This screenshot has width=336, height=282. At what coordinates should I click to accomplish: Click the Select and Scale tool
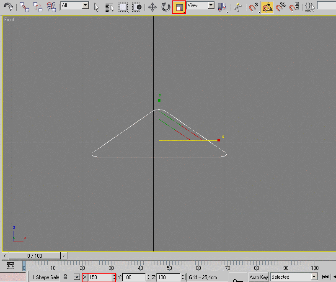coord(179,7)
